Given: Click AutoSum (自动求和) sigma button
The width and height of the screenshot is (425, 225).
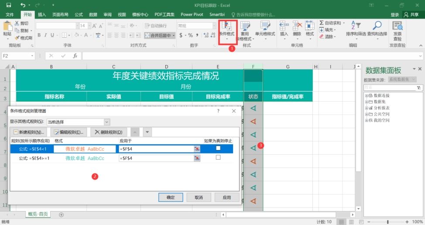Looking at the screenshot, I should 332,23.
